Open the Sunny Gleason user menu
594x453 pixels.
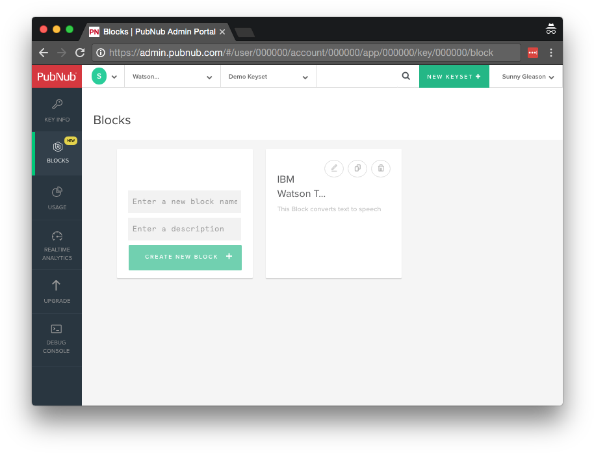coord(527,77)
